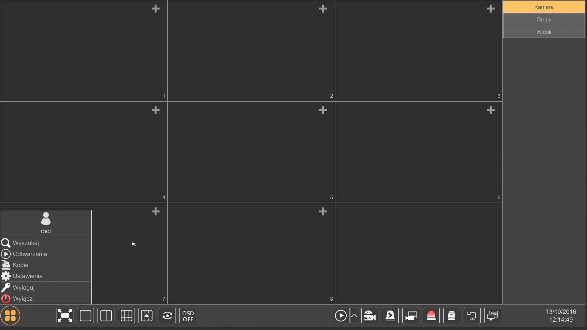
Task: Expand the Grupy group list
Action: click(x=544, y=19)
